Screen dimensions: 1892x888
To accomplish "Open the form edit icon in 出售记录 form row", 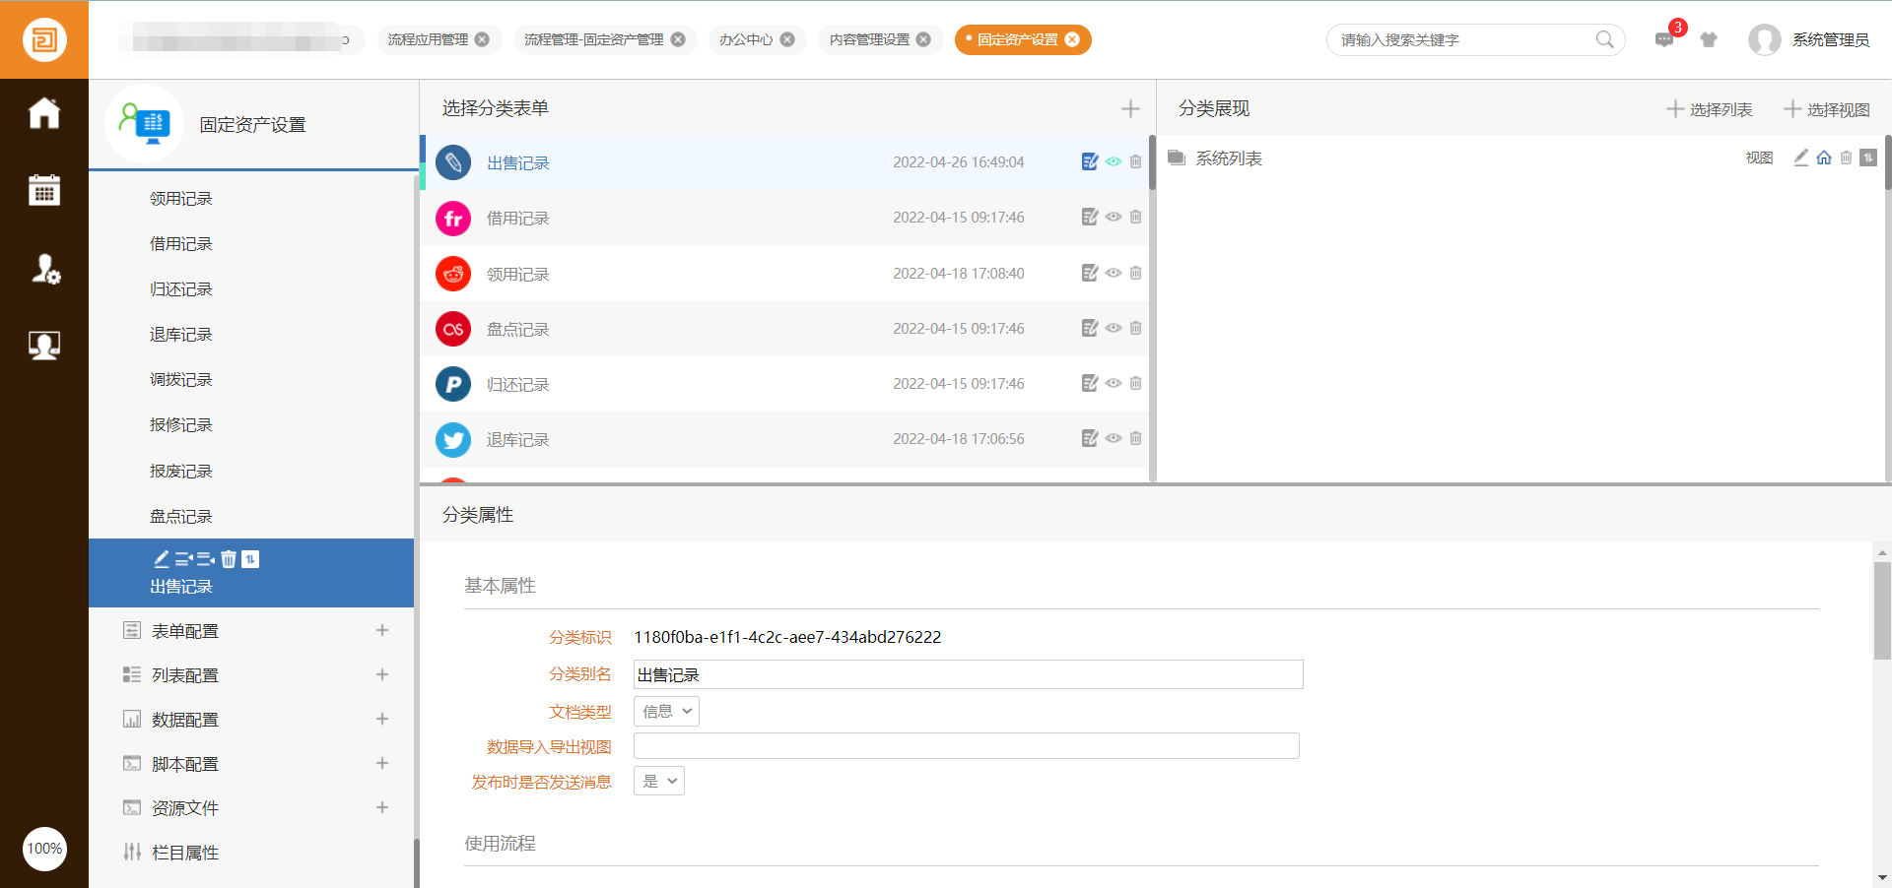I will (1089, 162).
